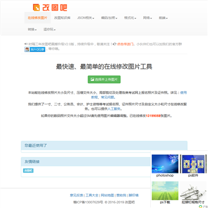This screenshot has width=208, height=208.
Task: Click the orange 点击传送门 link
Action: 125,44
